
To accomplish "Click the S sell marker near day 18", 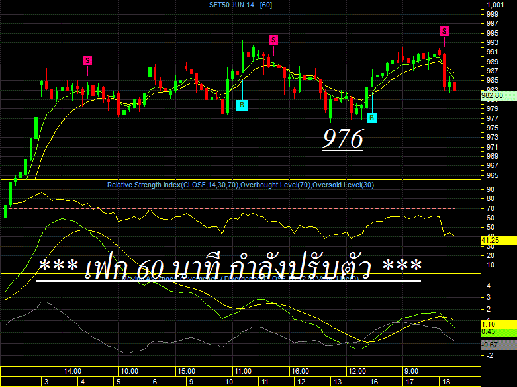I will point(444,31).
